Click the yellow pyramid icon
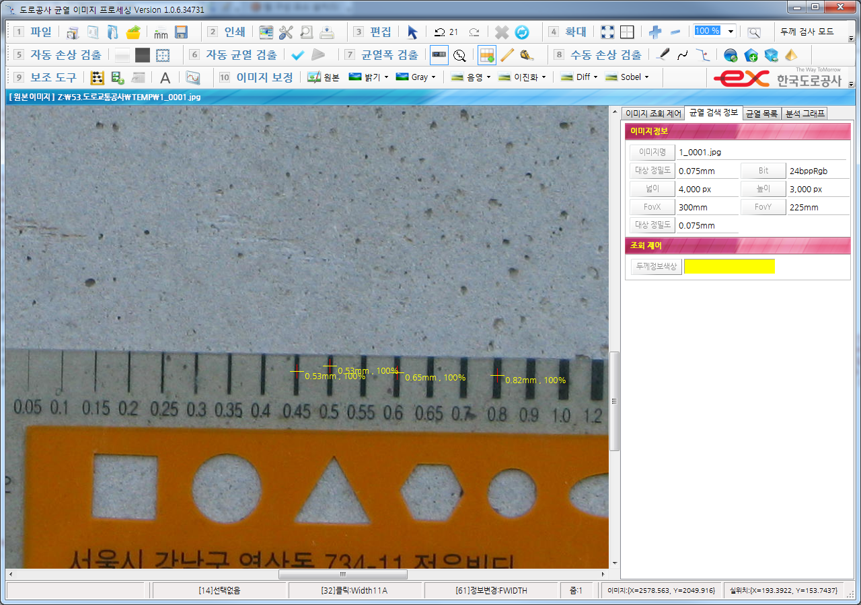 [x=791, y=55]
